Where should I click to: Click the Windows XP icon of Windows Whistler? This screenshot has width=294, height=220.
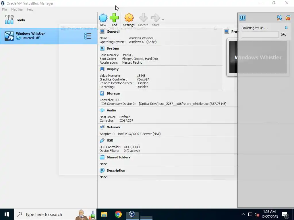point(9,36)
